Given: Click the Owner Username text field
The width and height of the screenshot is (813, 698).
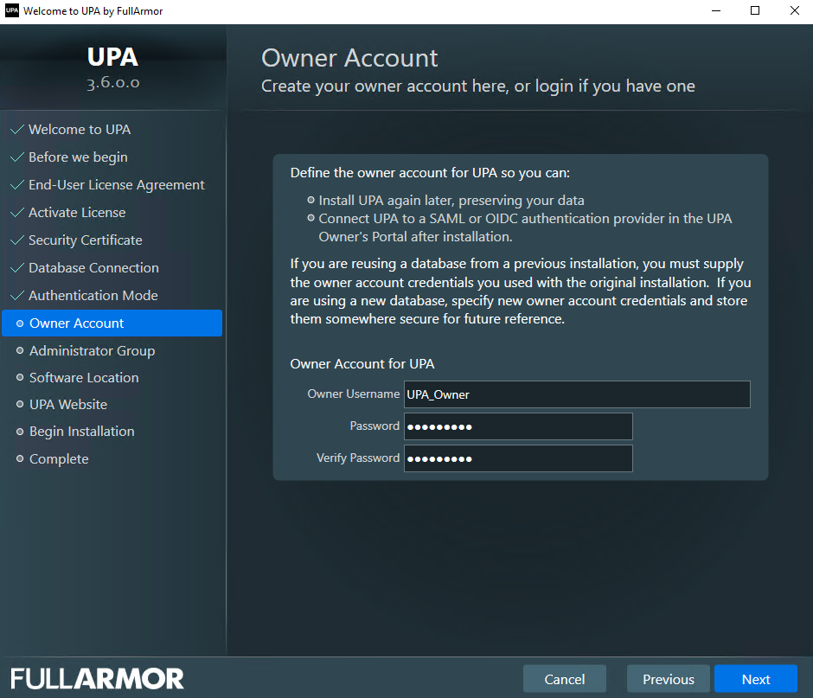Looking at the screenshot, I should pos(576,394).
